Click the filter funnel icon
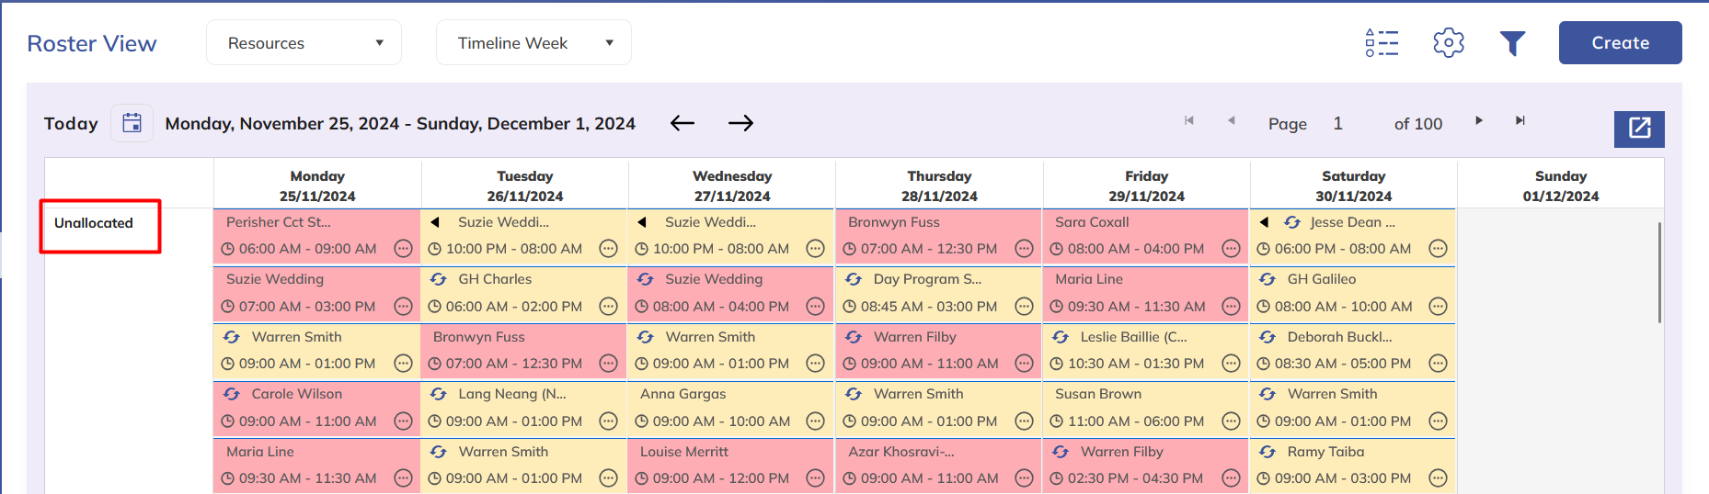Screen dimensions: 1709x494 click(1512, 43)
